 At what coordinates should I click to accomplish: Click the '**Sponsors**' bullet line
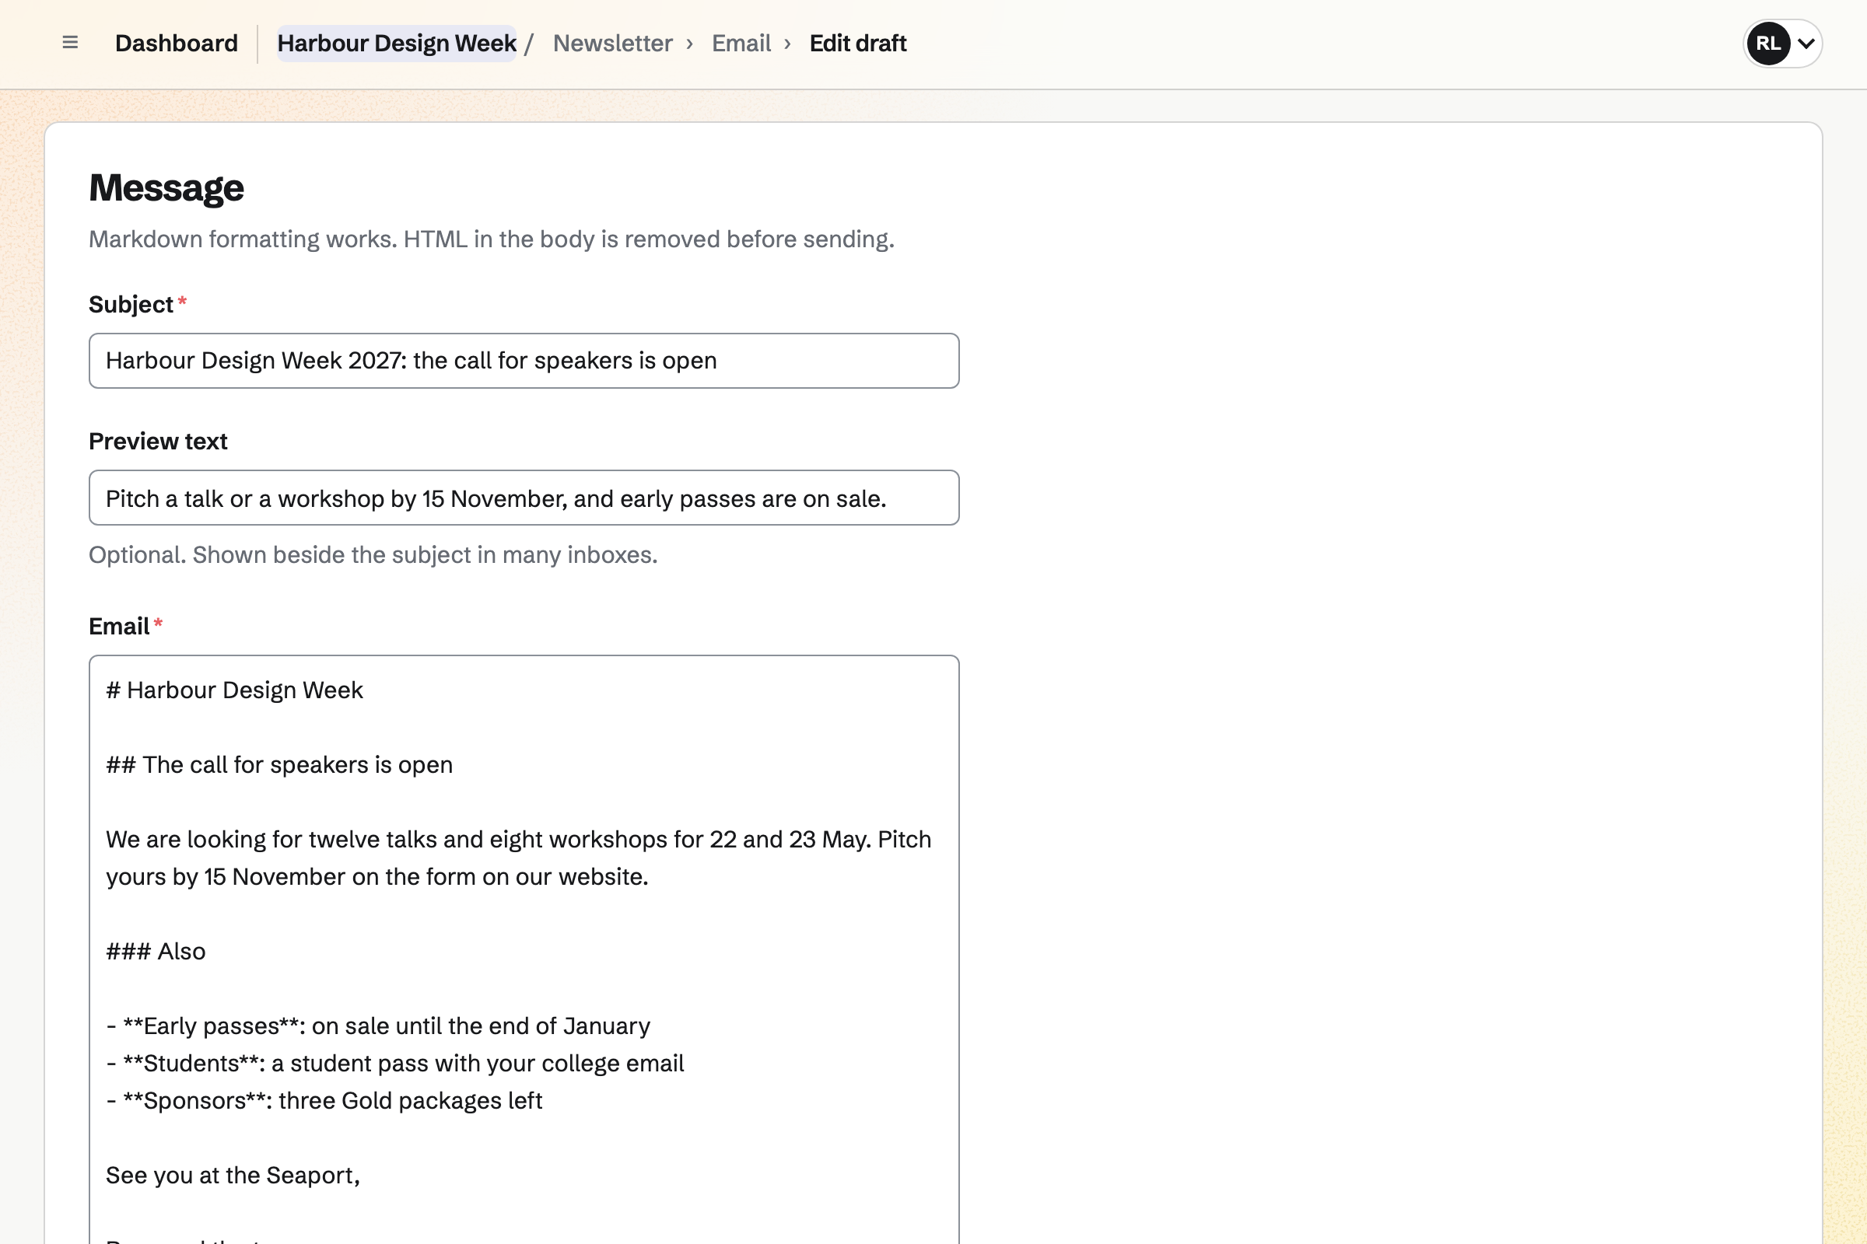[324, 1100]
